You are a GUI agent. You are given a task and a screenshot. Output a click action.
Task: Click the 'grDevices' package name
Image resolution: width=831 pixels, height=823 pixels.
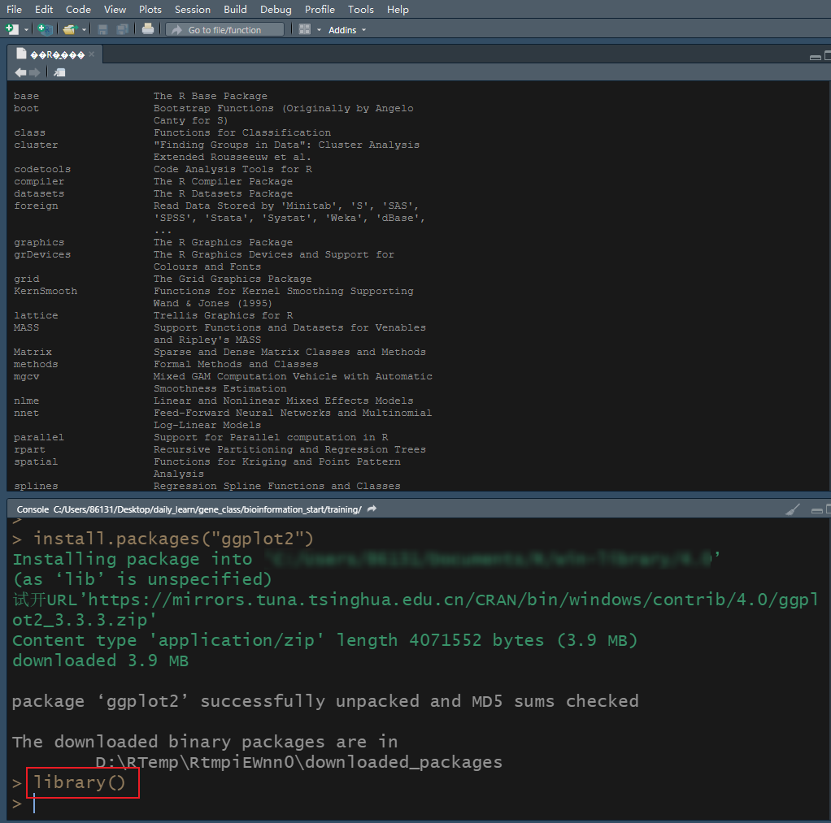pyautogui.click(x=41, y=254)
